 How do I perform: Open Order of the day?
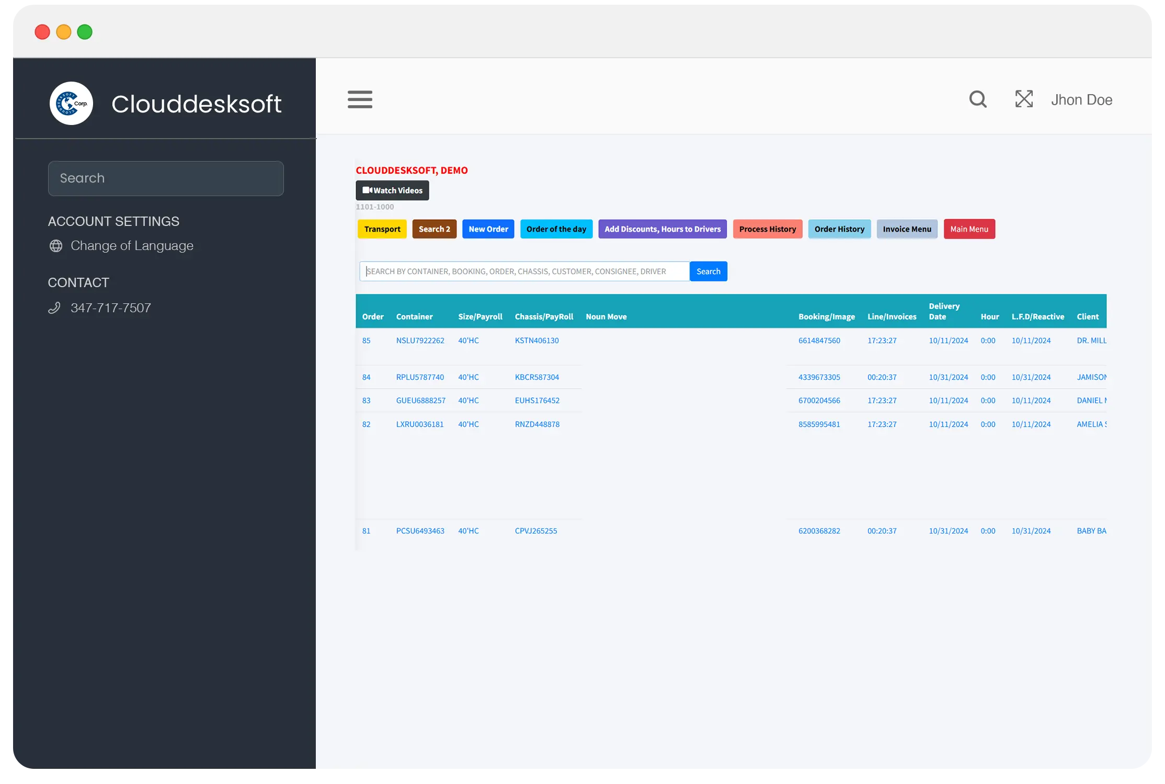coord(556,229)
